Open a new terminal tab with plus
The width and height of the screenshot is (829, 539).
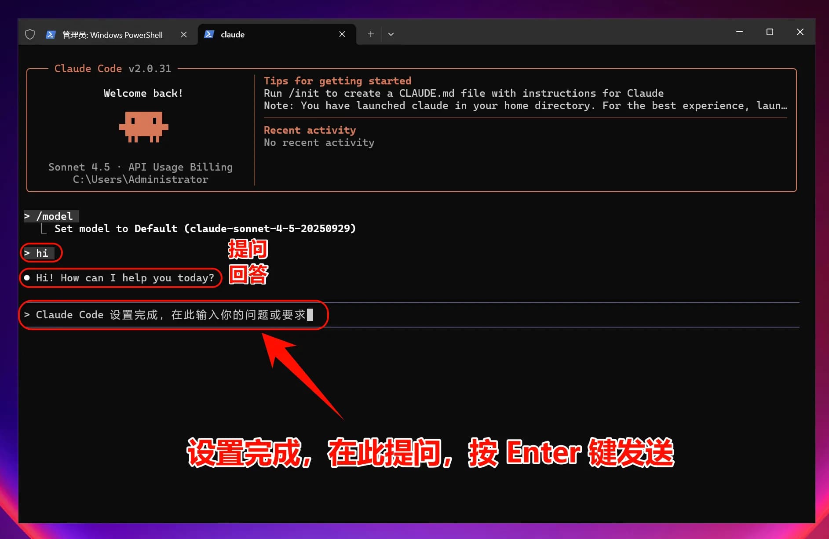click(371, 34)
